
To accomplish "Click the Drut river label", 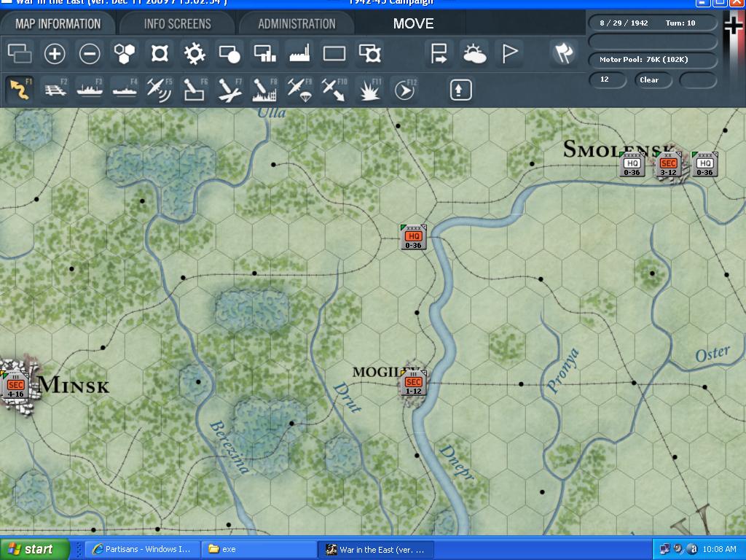I will coord(348,397).
